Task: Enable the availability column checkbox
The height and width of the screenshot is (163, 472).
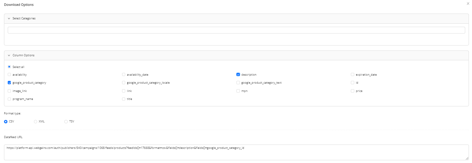Action: click(9, 75)
